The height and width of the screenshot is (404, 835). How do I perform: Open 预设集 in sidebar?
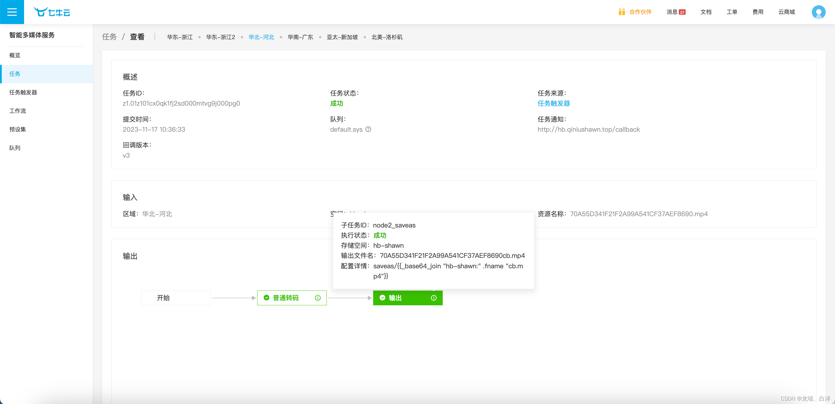pyautogui.click(x=46, y=129)
